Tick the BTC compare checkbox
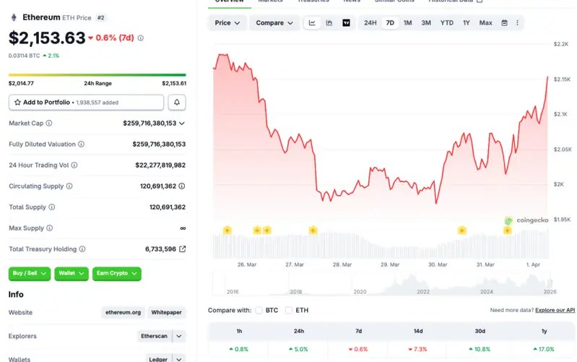The image size is (577, 362). 259,310
